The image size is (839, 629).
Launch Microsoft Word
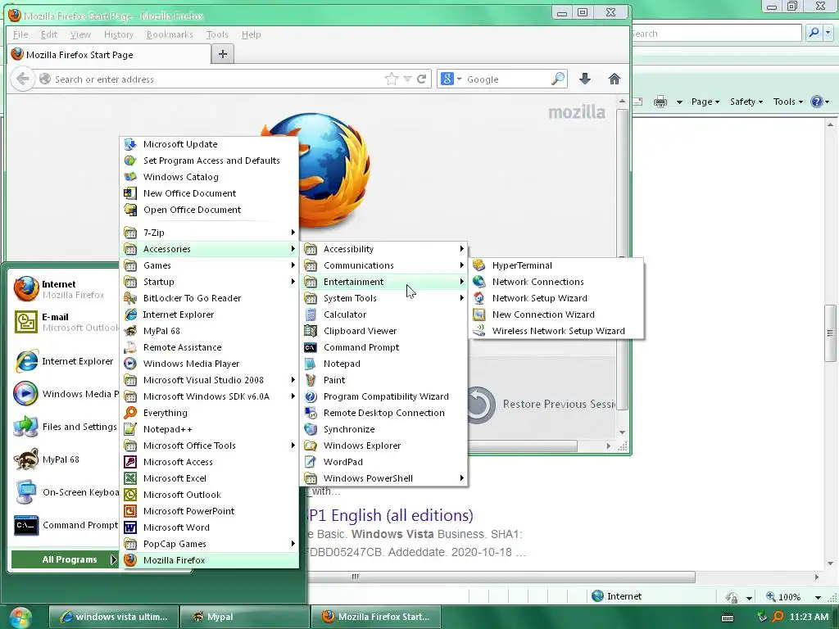click(x=209, y=527)
